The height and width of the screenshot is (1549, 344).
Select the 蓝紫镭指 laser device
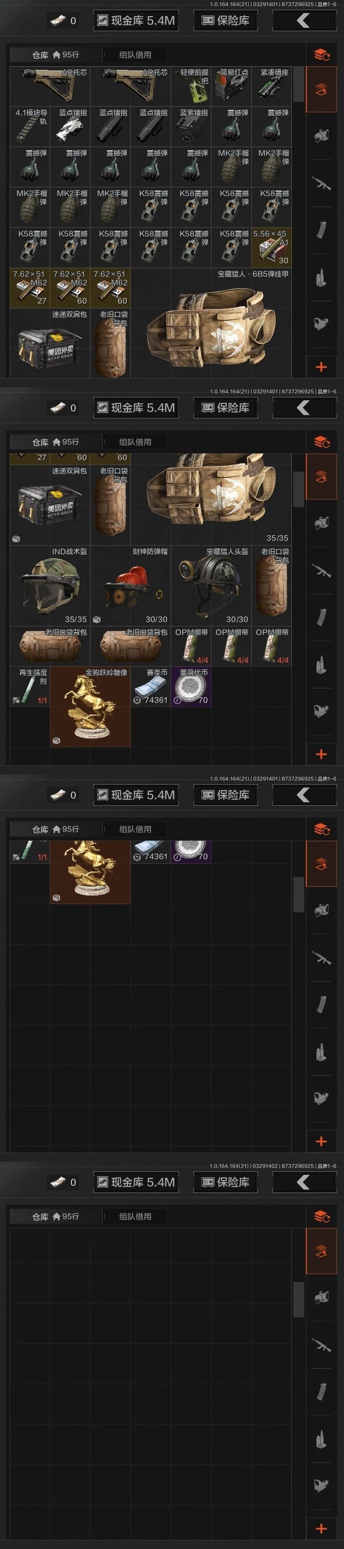tap(191, 126)
